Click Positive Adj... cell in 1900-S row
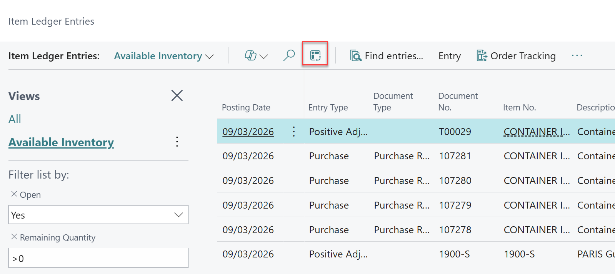Viewport: 615px width, 274px height. pyautogui.click(x=338, y=254)
